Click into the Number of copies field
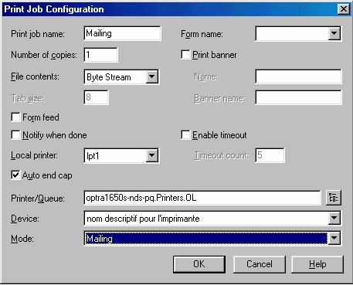The width and height of the screenshot is (353, 285). pyautogui.click(x=100, y=55)
